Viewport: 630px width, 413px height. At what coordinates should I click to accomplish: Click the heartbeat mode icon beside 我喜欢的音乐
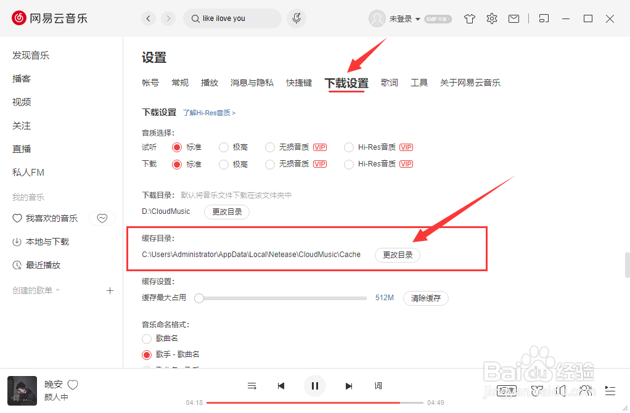coord(102,218)
